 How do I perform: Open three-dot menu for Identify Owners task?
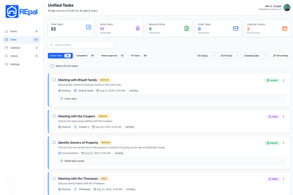(283, 143)
